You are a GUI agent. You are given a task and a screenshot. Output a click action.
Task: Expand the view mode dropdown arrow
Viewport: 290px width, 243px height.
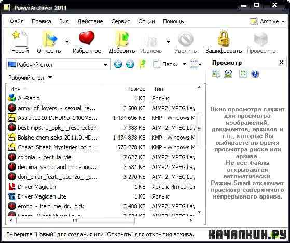pyautogui.click(x=200, y=64)
